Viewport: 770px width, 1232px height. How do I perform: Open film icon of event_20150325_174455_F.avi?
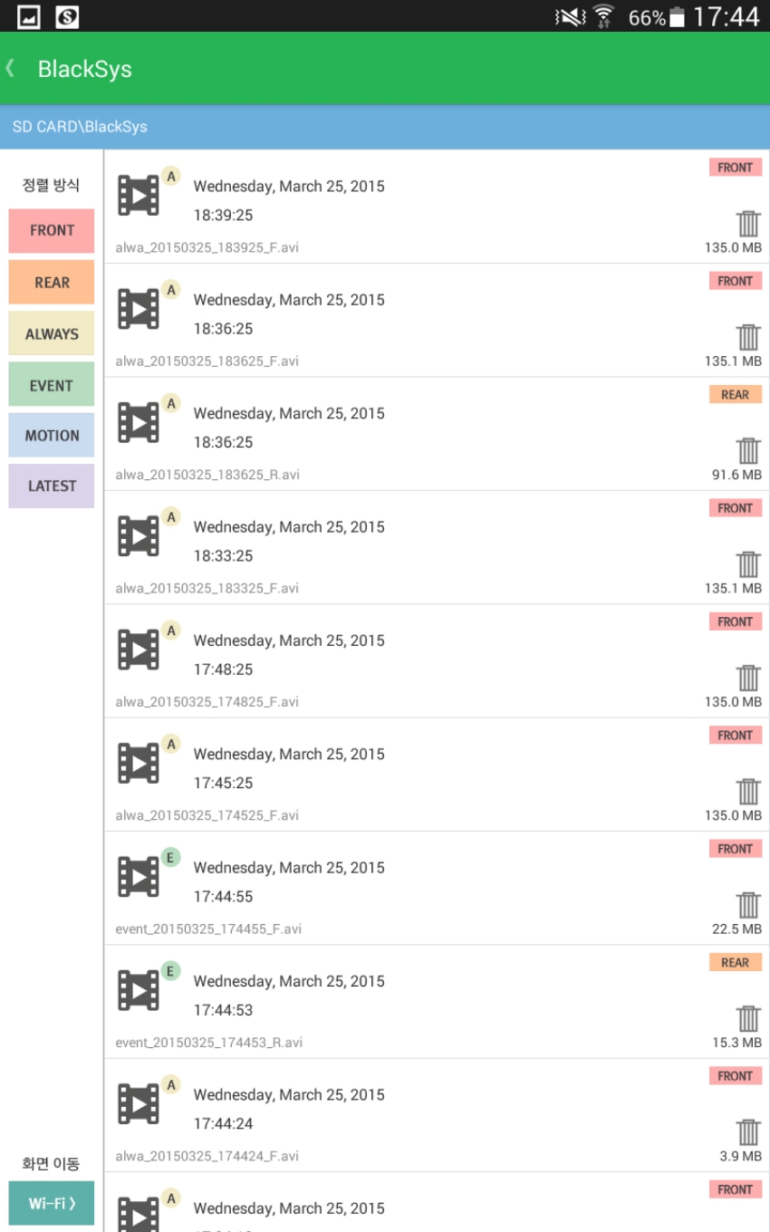click(x=139, y=877)
